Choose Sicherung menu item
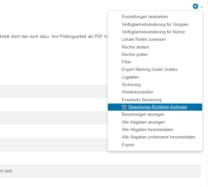Screen dimensions: 208x187 coord(131,84)
